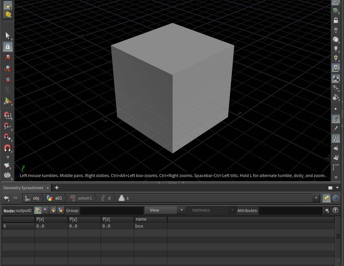This screenshot has height=266, width=344.
Task: Activate the Scale tool
Action: point(8,79)
